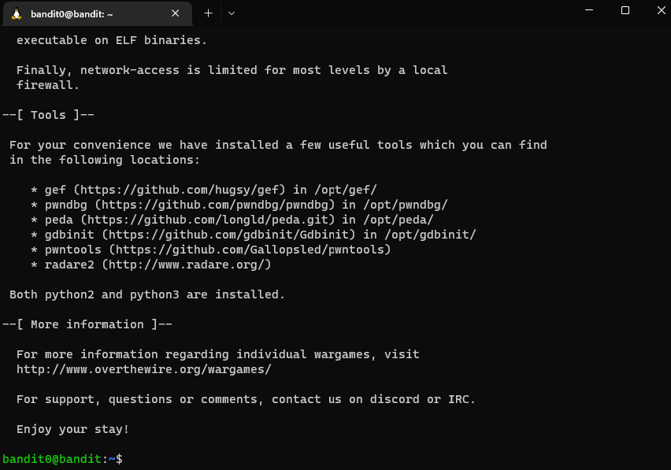This screenshot has height=470, width=671.
Task: Click the Tux penguin icon in the tab
Action: pyautogui.click(x=17, y=13)
